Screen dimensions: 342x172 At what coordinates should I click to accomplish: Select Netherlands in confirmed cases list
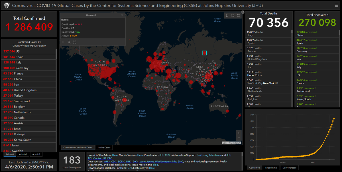(x=28, y=112)
